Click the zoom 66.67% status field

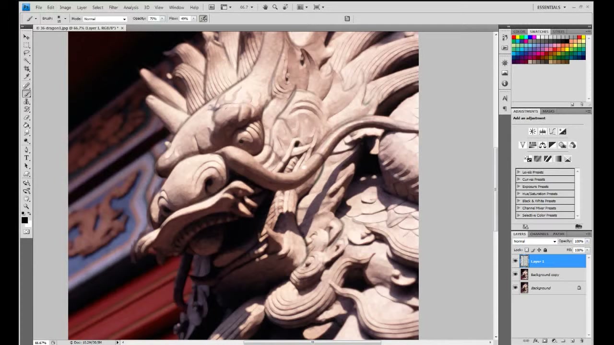coord(41,343)
